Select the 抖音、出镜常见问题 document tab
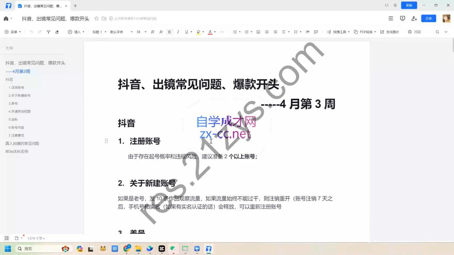Screen dimensions: 454x255 [x=43, y=6]
